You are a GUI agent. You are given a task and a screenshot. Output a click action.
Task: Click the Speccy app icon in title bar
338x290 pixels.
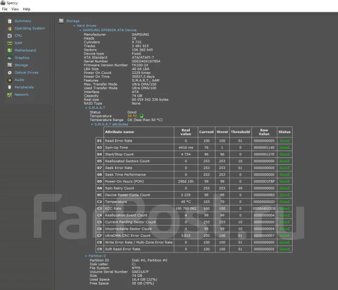[3, 3]
